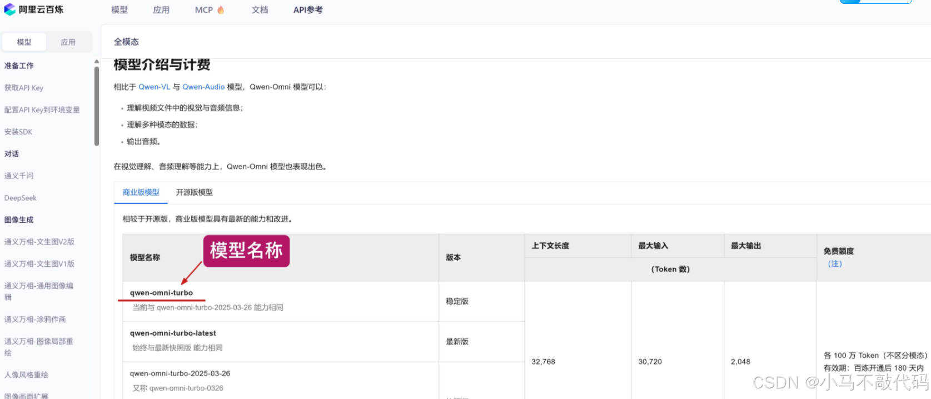Click the 全模态 breadcrumb title
The width and height of the screenshot is (931, 399).
(127, 42)
